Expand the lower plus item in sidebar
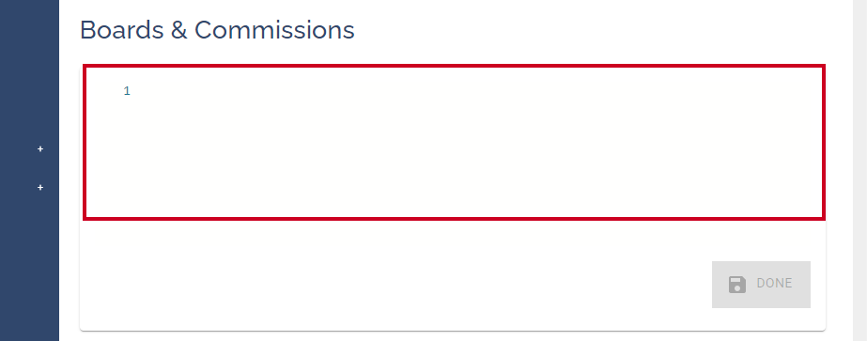The height and width of the screenshot is (341, 867). (x=39, y=188)
